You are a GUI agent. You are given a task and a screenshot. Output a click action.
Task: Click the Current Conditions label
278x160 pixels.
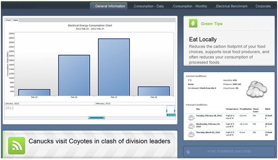point(196,76)
